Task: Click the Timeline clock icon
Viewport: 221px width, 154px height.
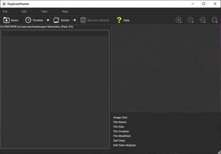Action: [x=28, y=20]
